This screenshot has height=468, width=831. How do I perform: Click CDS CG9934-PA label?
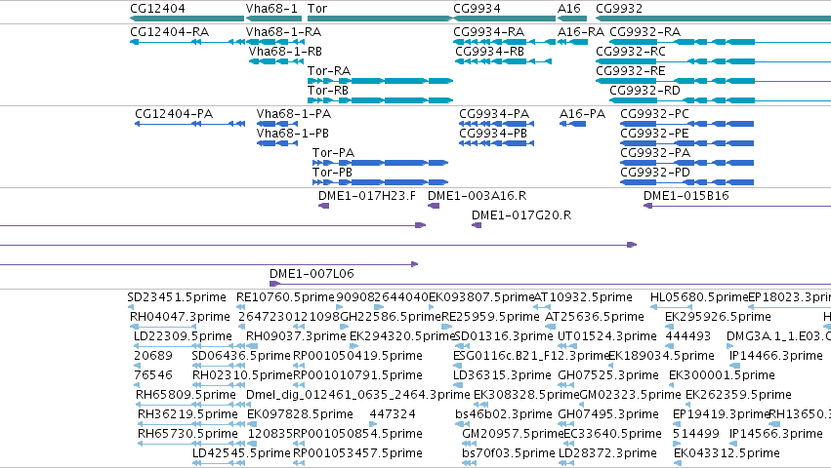tap(494, 114)
